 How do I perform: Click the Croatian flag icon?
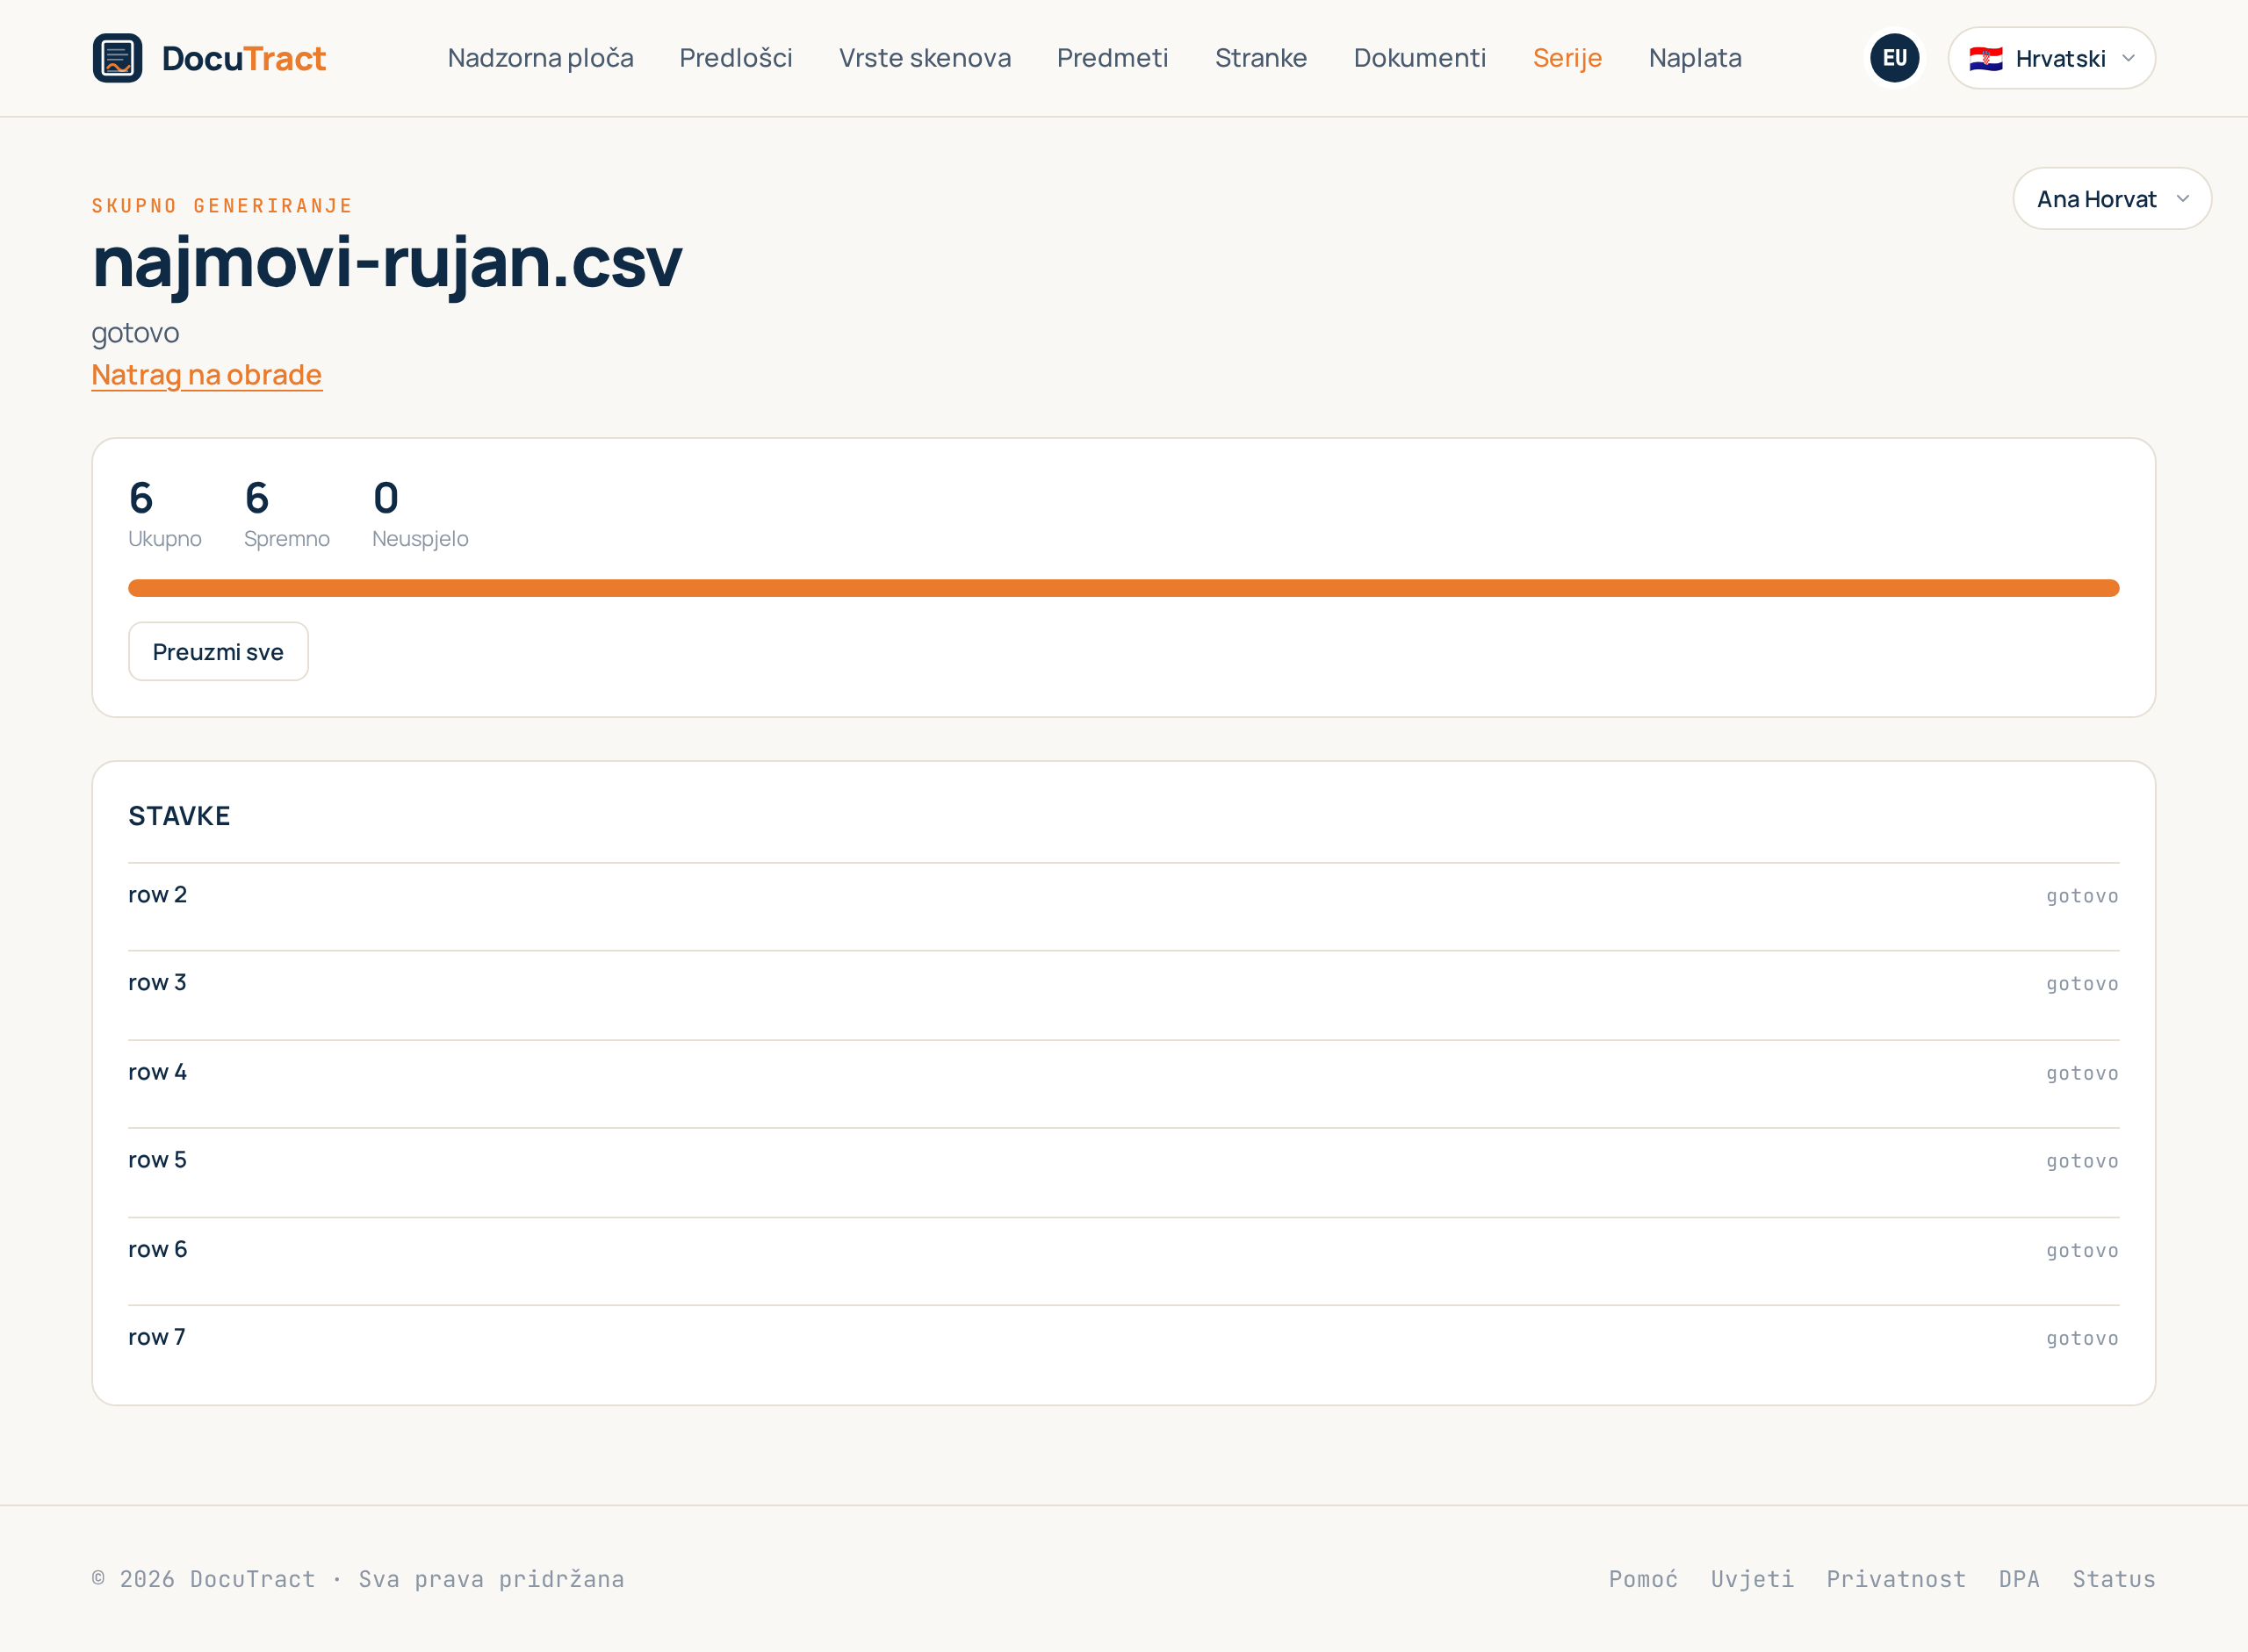coord(1985,59)
